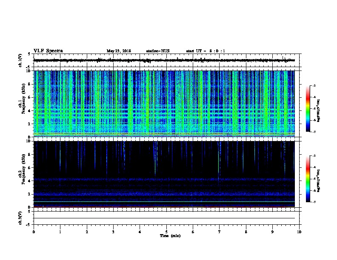Click the ch.1 spectrogram color scale bar

coord(308,109)
